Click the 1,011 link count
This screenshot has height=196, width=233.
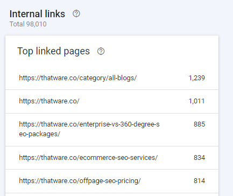[196, 101]
